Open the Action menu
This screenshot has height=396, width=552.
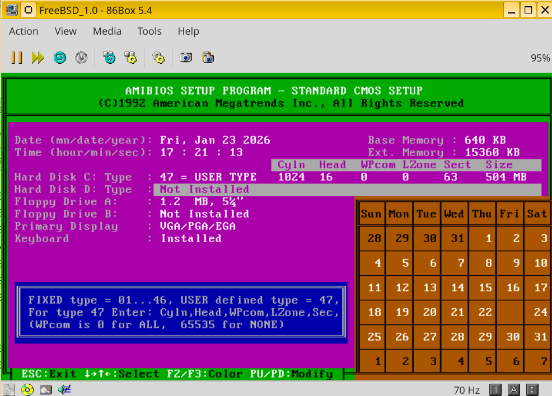[24, 31]
